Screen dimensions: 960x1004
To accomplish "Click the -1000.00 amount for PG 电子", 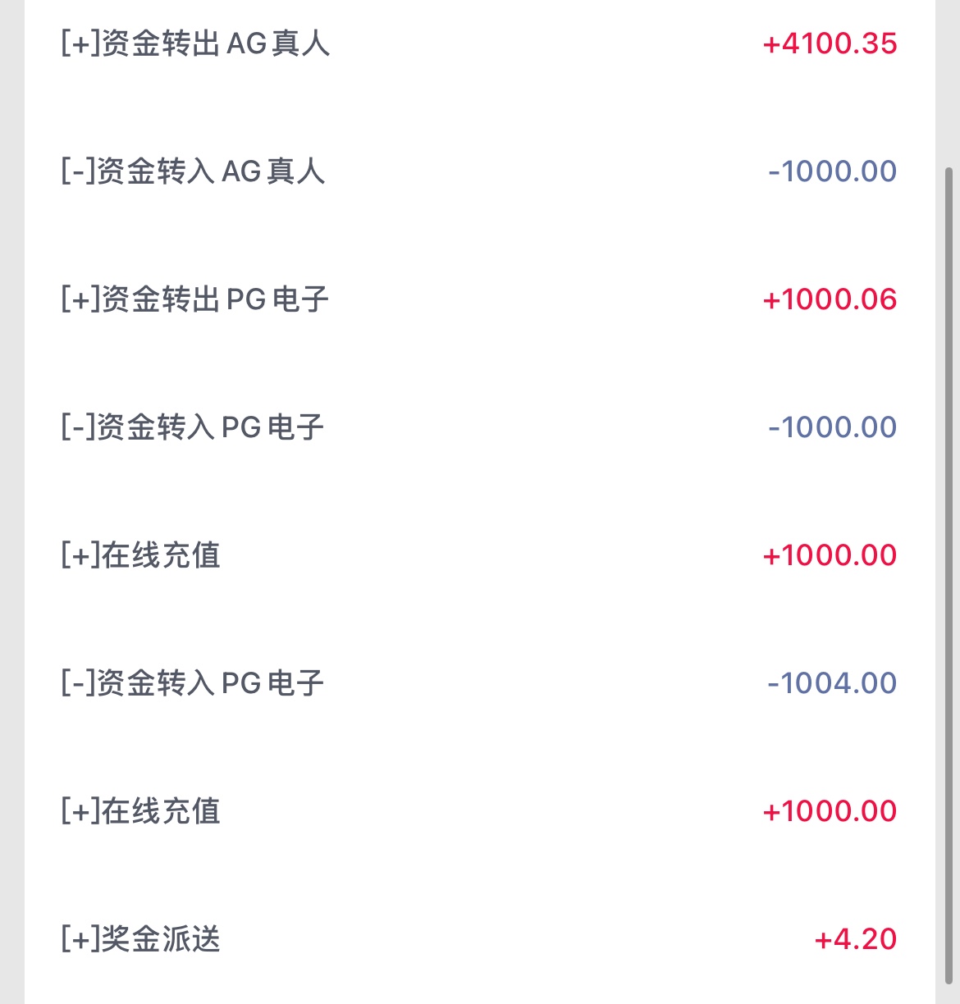I will pyautogui.click(x=832, y=427).
